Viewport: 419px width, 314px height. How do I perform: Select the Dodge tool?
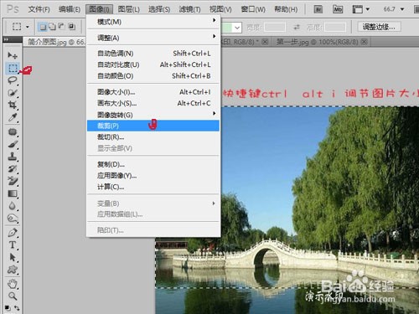pyautogui.click(x=13, y=218)
